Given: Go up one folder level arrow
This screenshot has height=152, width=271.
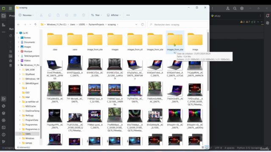Looking at the screenshot, I should [36, 24].
